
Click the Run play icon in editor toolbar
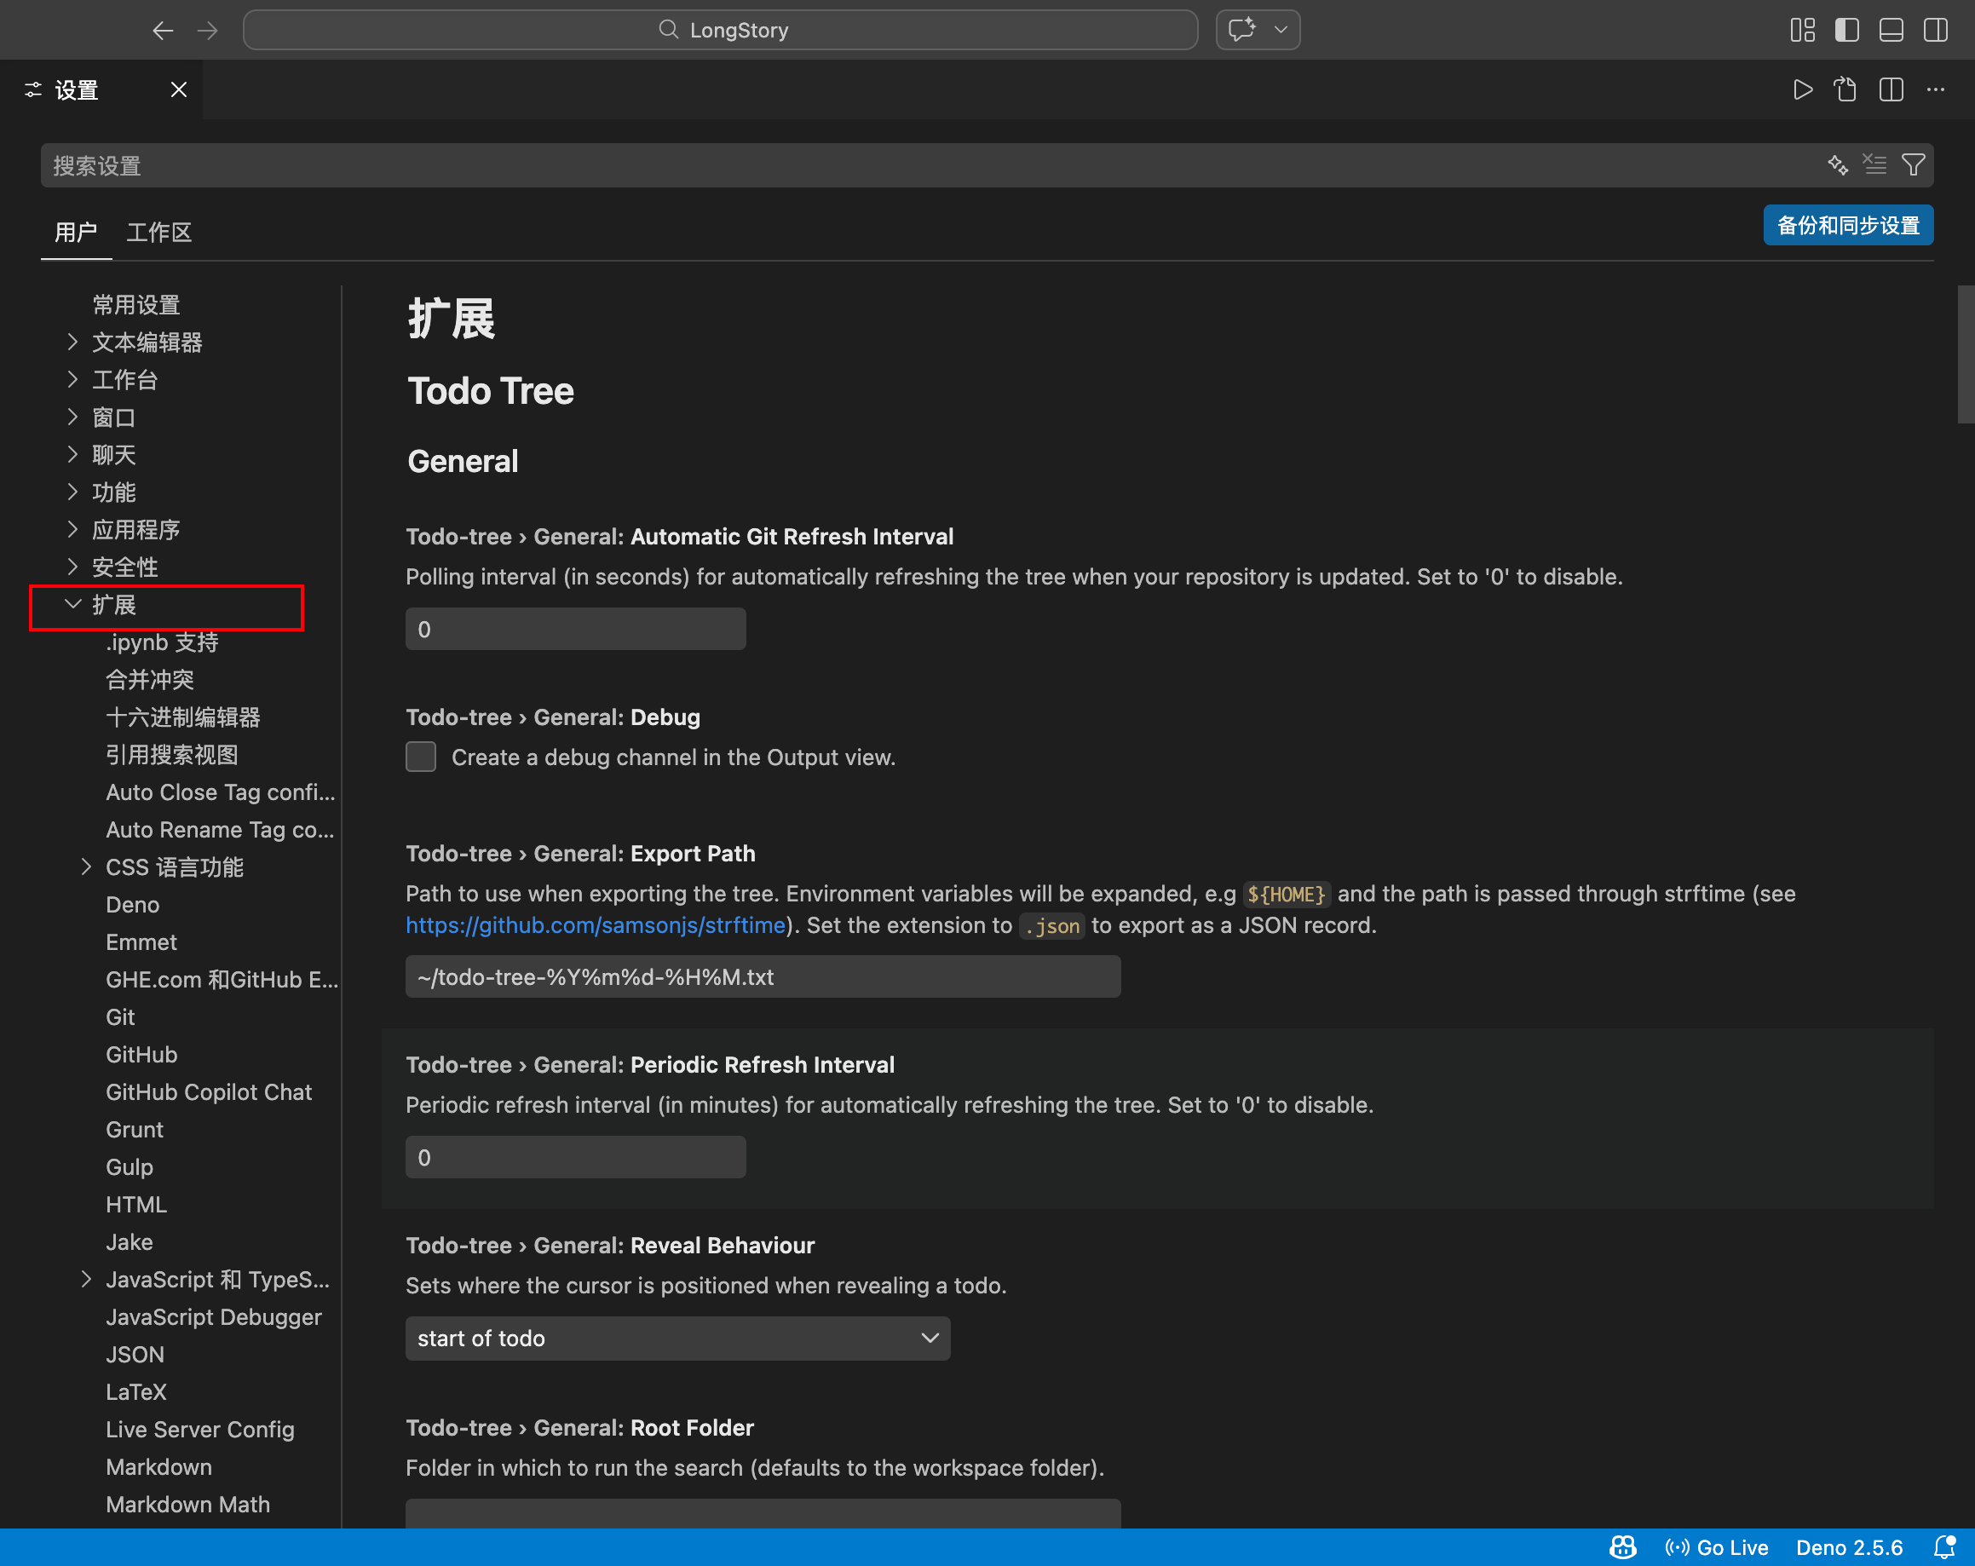pyautogui.click(x=1802, y=89)
